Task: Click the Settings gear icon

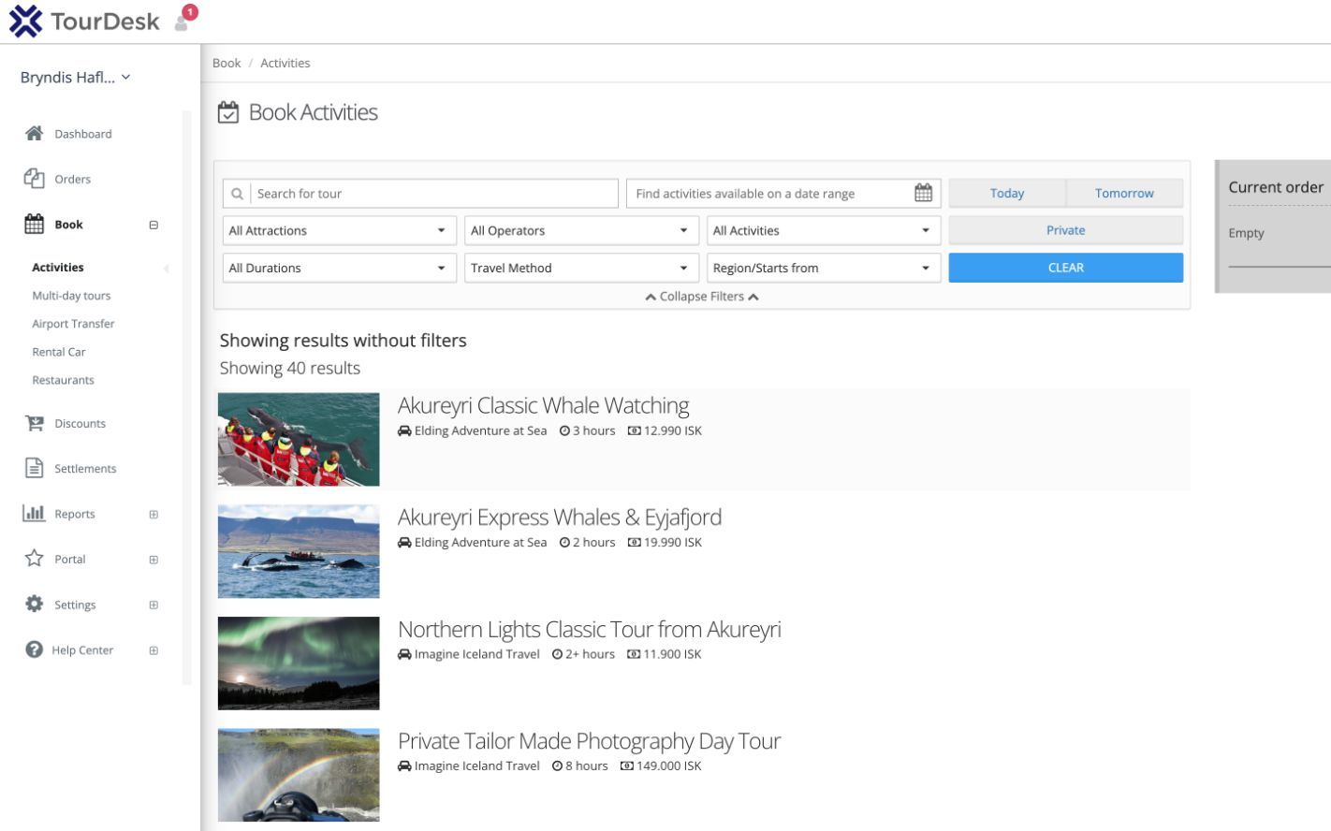Action: click(35, 605)
